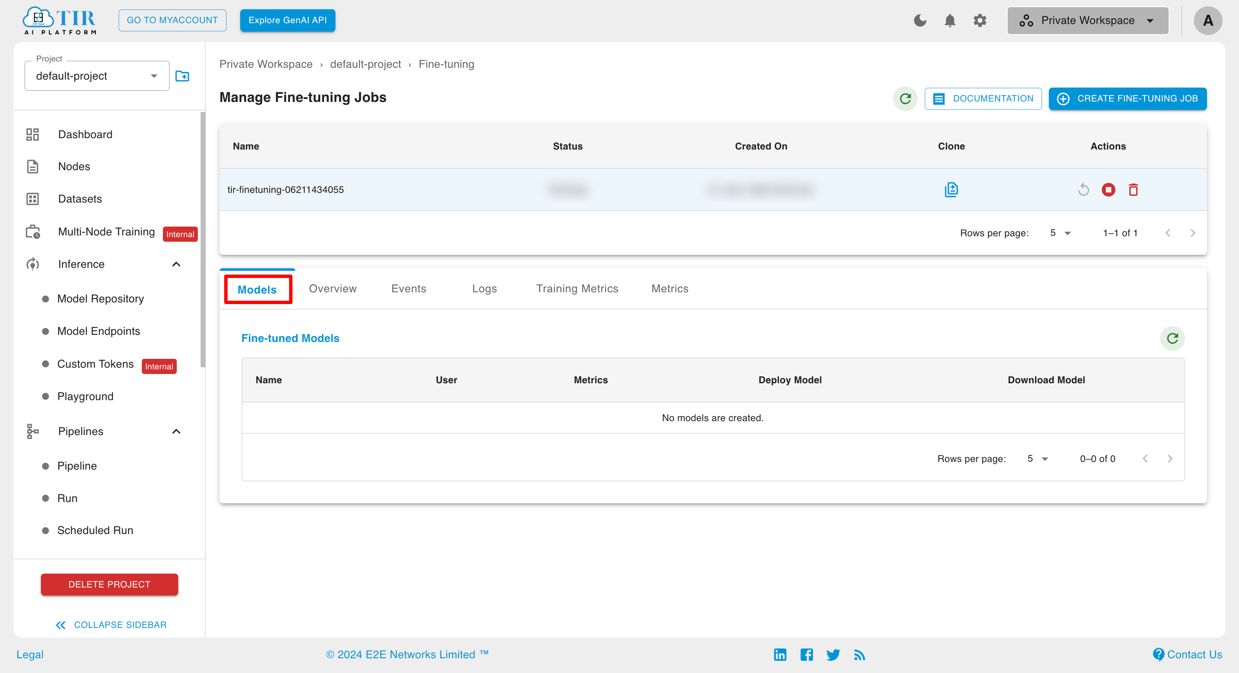Open the Facebook footer icon
This screenshot has width=1239, height=673.
[x=807, y=654]
